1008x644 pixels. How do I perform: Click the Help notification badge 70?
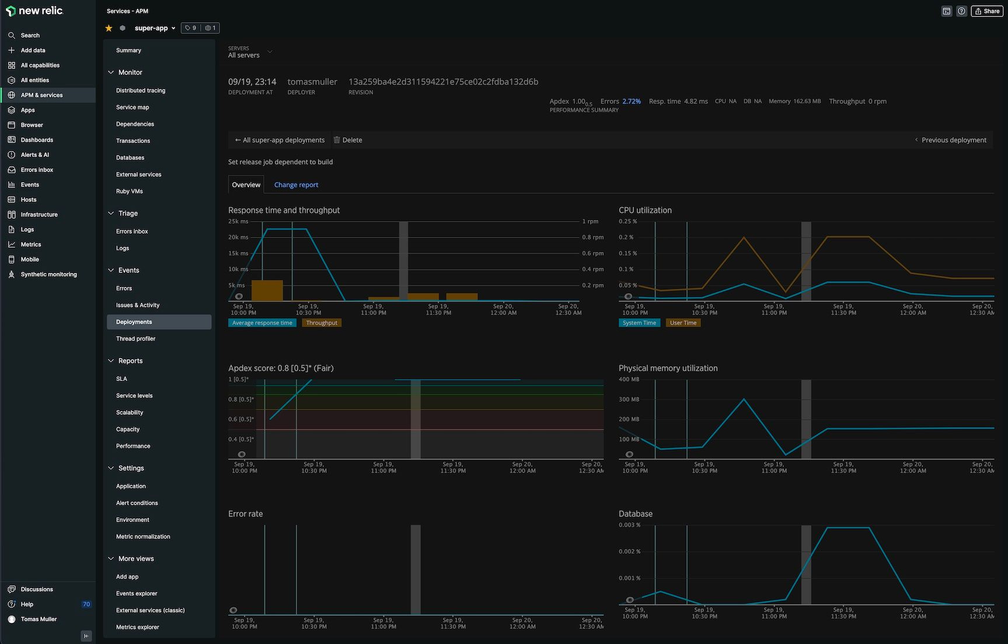pyautogui.click(x=86, y=604)
